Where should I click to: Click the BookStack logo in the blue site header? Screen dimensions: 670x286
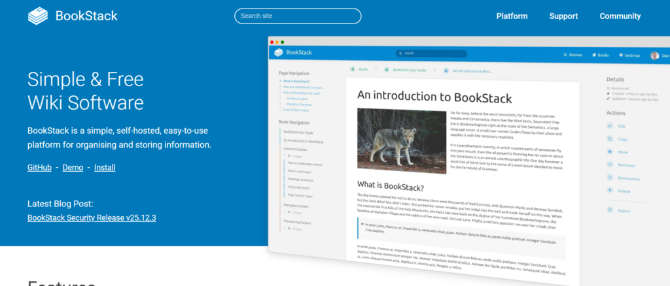pos(73,16)
